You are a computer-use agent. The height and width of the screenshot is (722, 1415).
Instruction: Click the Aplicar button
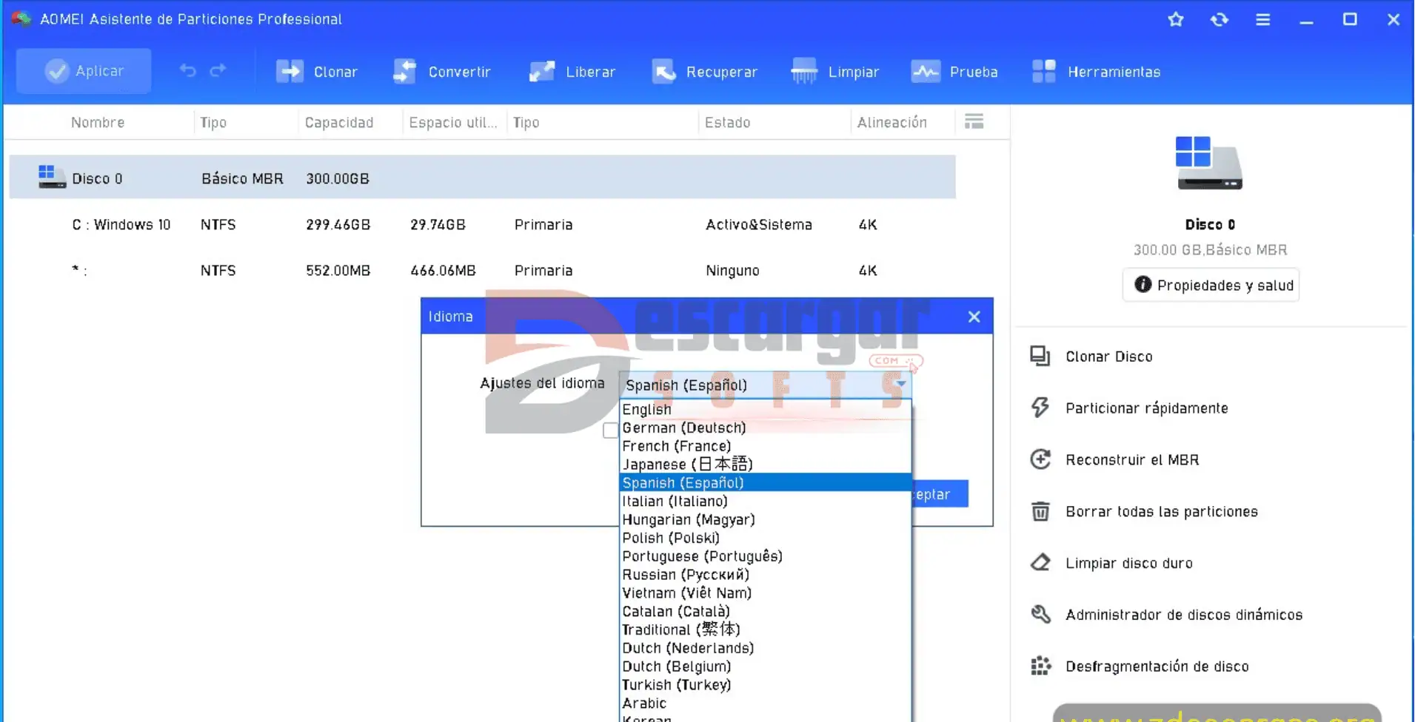click(84, 71)
